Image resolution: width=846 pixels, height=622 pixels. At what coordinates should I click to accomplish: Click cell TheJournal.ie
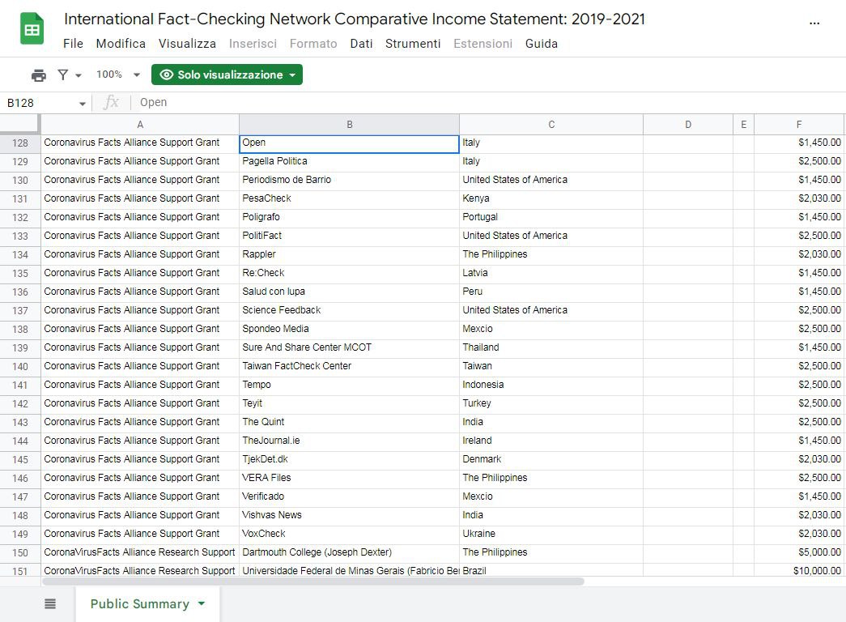pyautogui.click(x=349, y=441)
